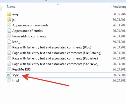Click the date of the img folder
This screenshot has width=126, height=105.
[119, 14]
